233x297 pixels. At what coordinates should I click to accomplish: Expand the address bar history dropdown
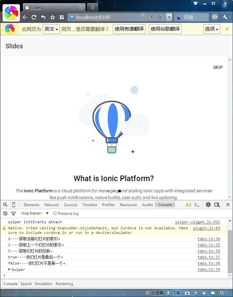(169, 17)
